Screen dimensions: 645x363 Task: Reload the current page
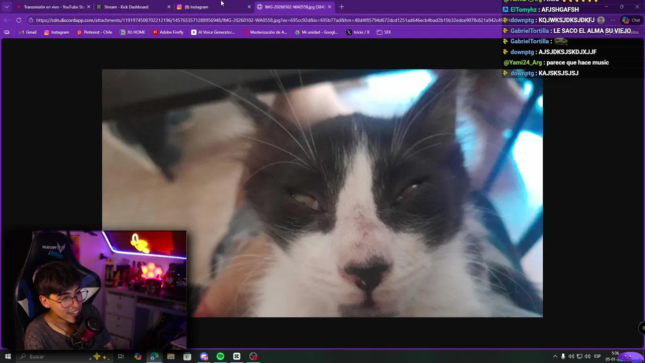tap(19, 20)
